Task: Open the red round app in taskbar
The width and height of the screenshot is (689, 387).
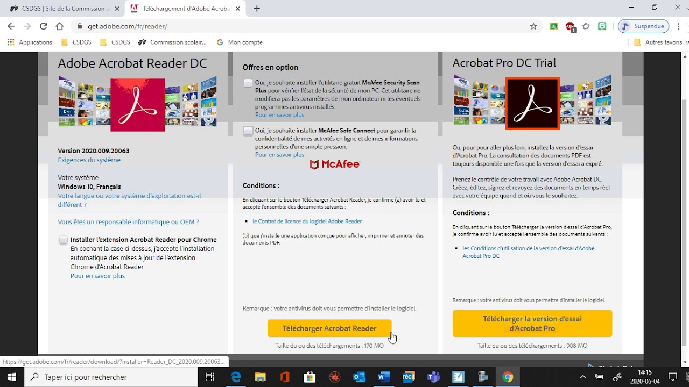Action: [x=335, y=377]
